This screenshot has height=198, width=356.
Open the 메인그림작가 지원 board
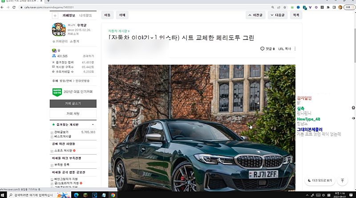coord(66,179)
